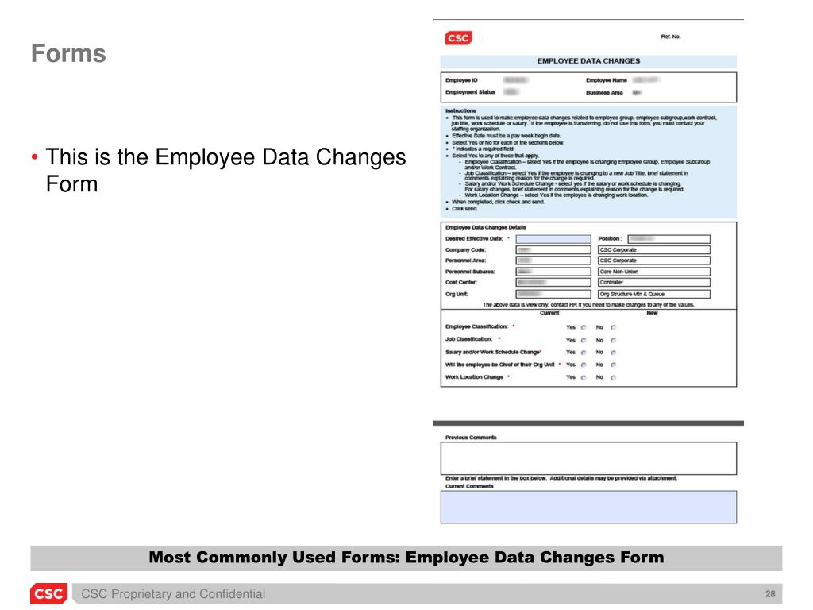Click the Business Area label

point(604,93)
